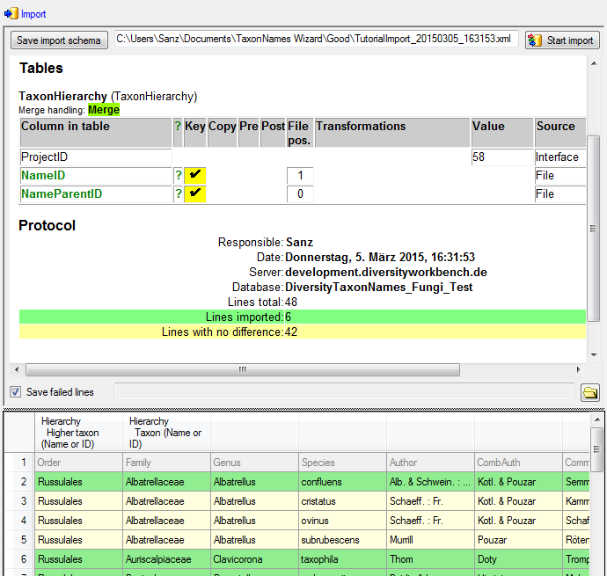Click the import schema file path field
This screenshot has height=576, width=607.
315,40
